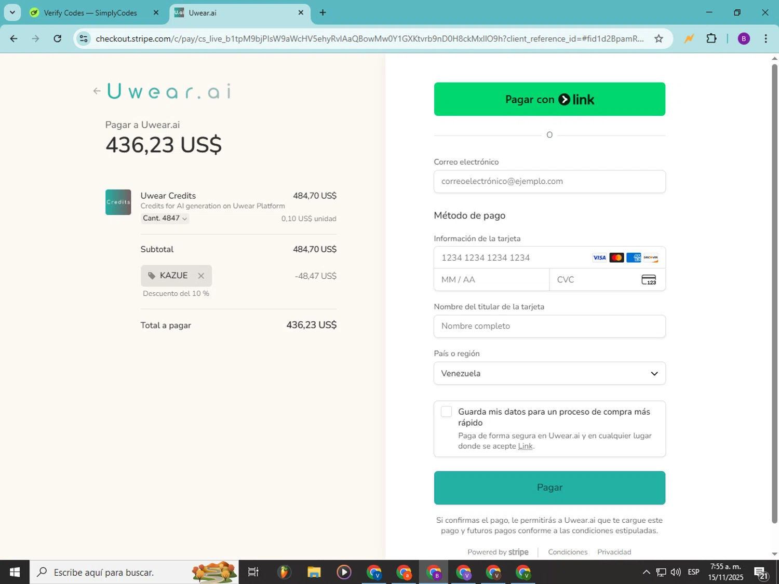Go forward in browser history
The height and width of the screenshot is (584, 779).
[35, 39]
